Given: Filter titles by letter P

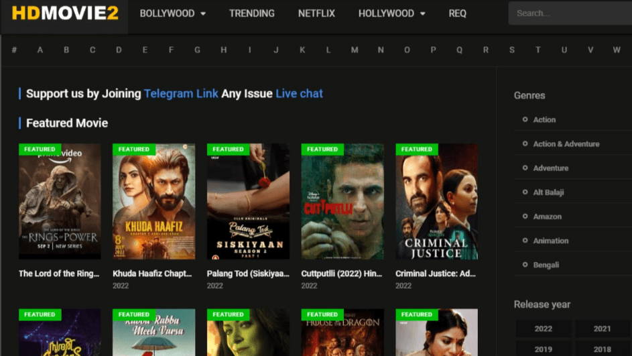Looking at the screenshot, I should [x=433, y=50].
